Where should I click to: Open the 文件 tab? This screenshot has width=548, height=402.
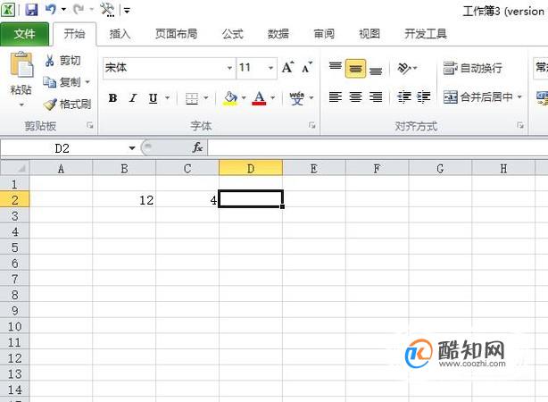tap(24, 34)
